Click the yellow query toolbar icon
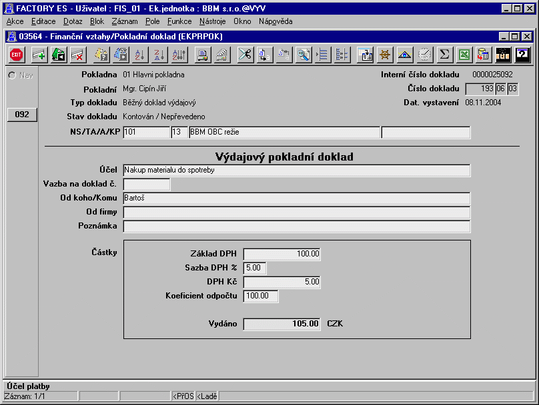539x405 pixels. point(101,55)
